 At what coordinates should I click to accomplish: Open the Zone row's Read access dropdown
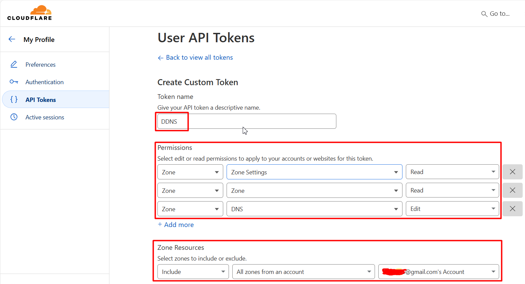(452, 190)
